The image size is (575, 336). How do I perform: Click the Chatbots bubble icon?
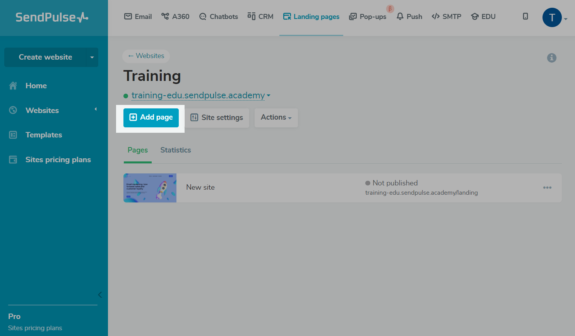203,17
